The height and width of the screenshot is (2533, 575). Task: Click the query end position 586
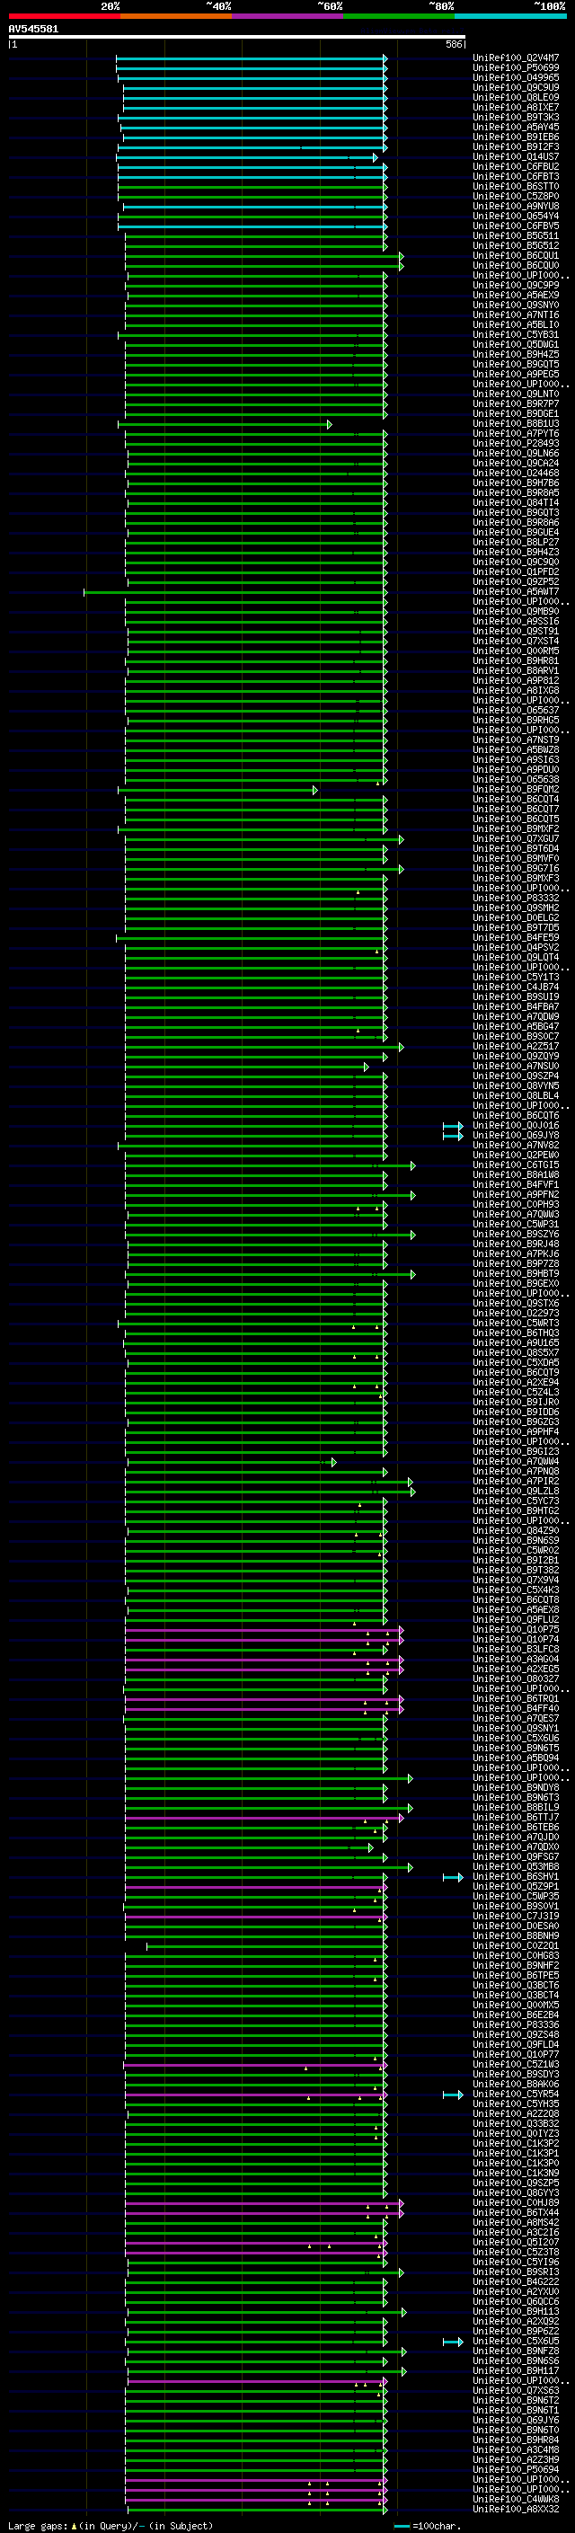click(x=454, y=44)
